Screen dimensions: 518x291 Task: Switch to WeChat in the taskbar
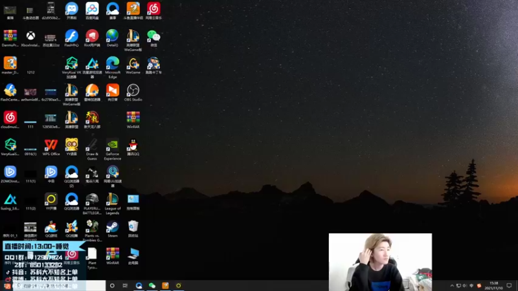(x=152, y=285)
